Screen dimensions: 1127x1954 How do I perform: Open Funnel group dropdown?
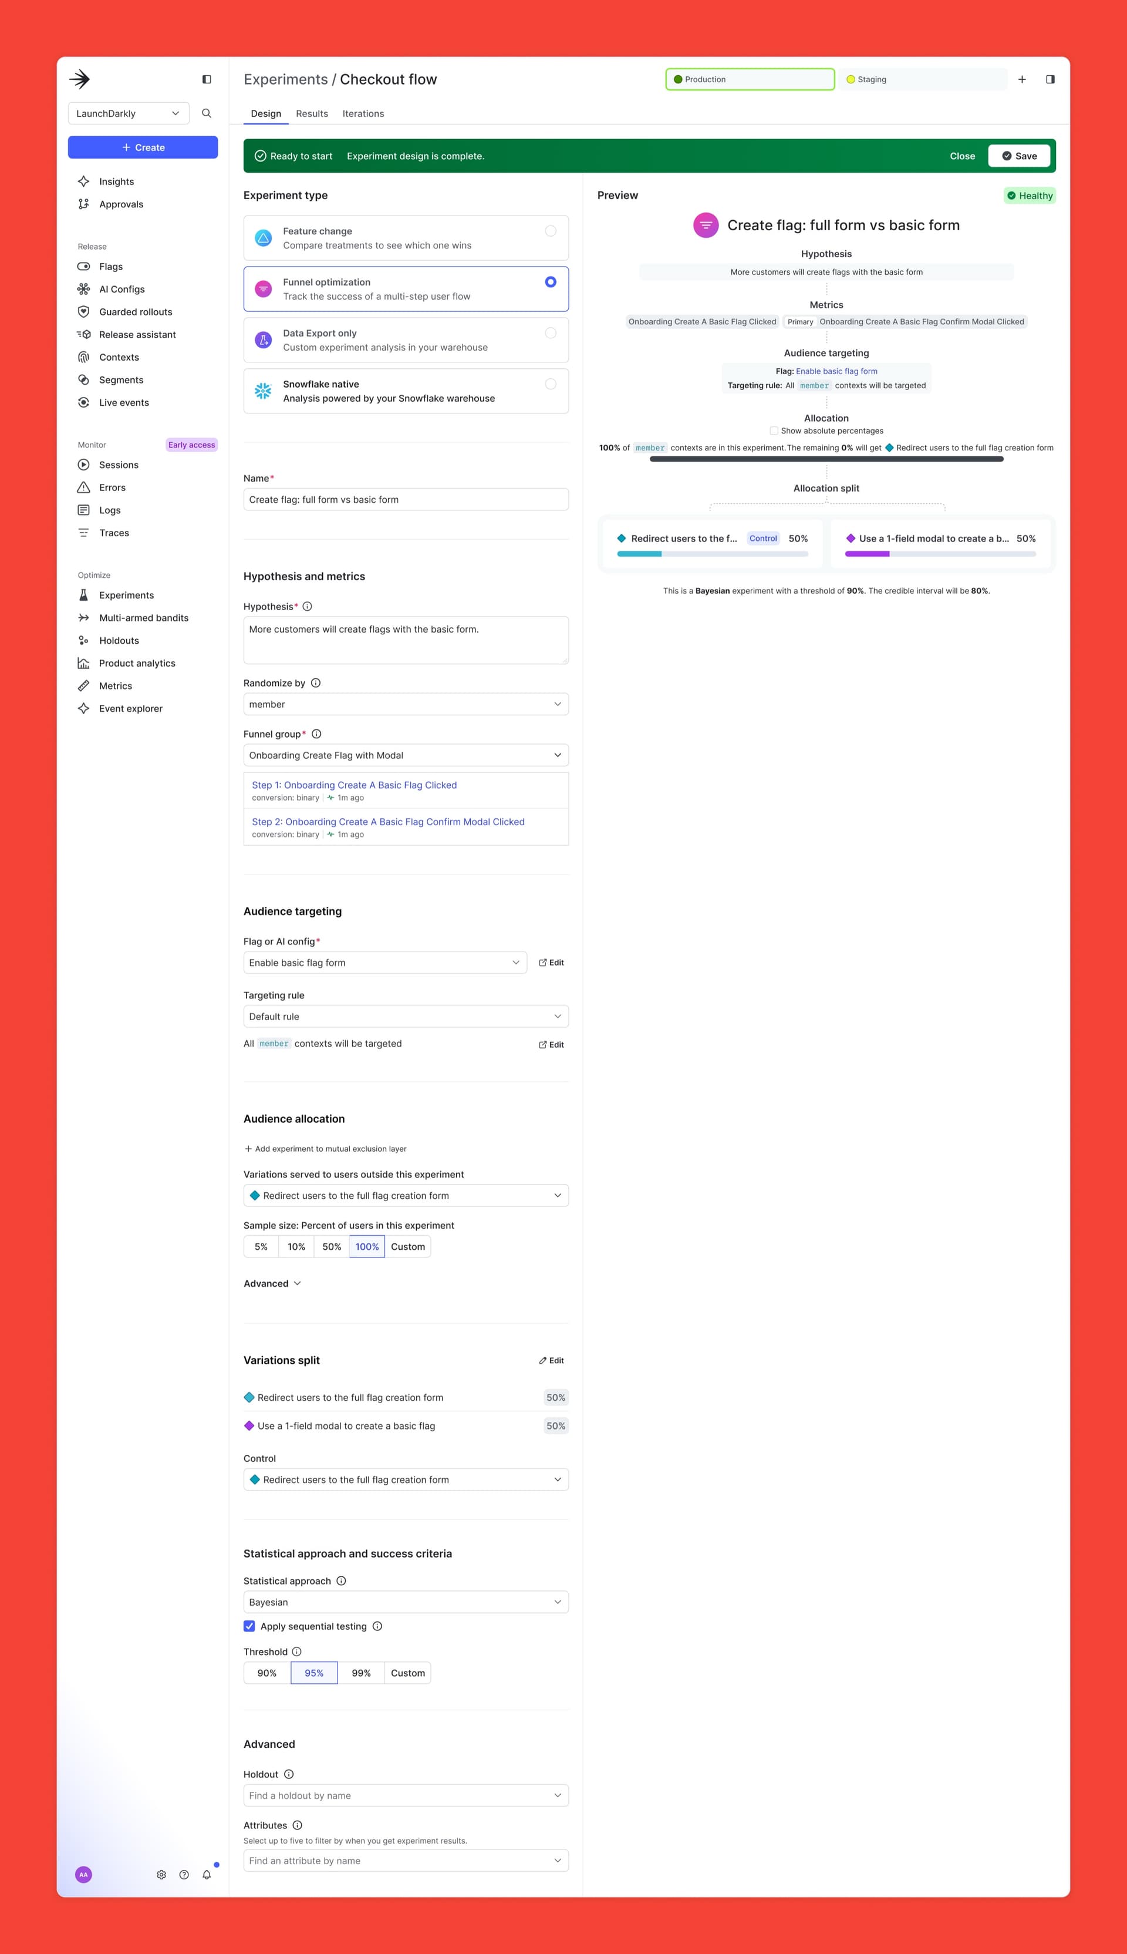click(406, 755)
